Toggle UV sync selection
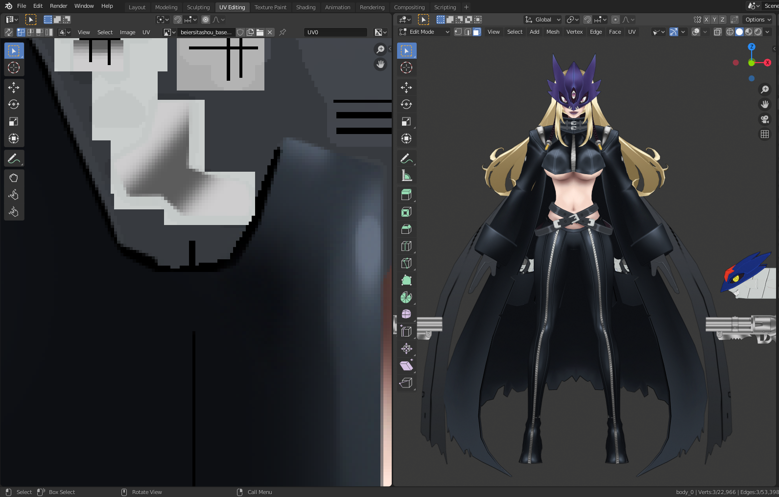 (9, 32)
